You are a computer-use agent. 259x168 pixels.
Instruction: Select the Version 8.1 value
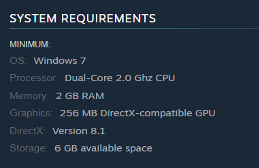click(79, 131)
